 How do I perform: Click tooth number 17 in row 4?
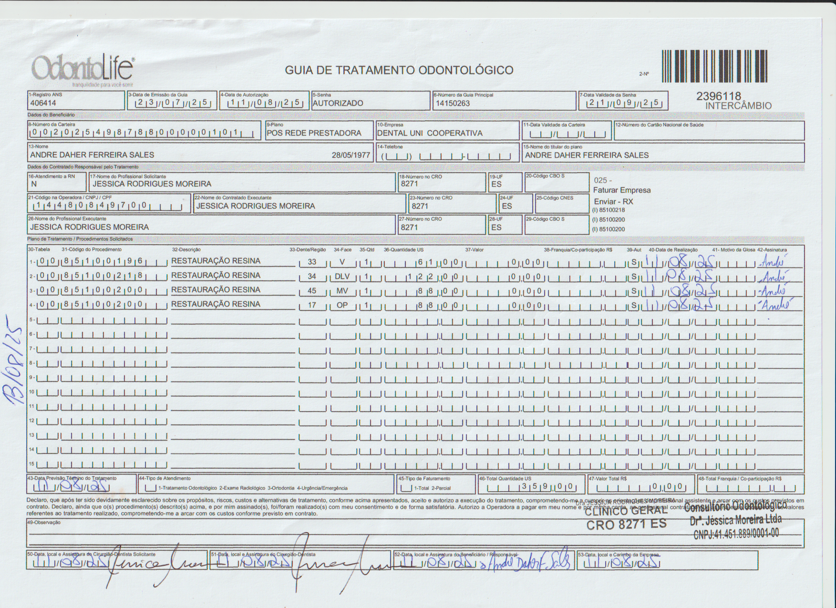312,305
